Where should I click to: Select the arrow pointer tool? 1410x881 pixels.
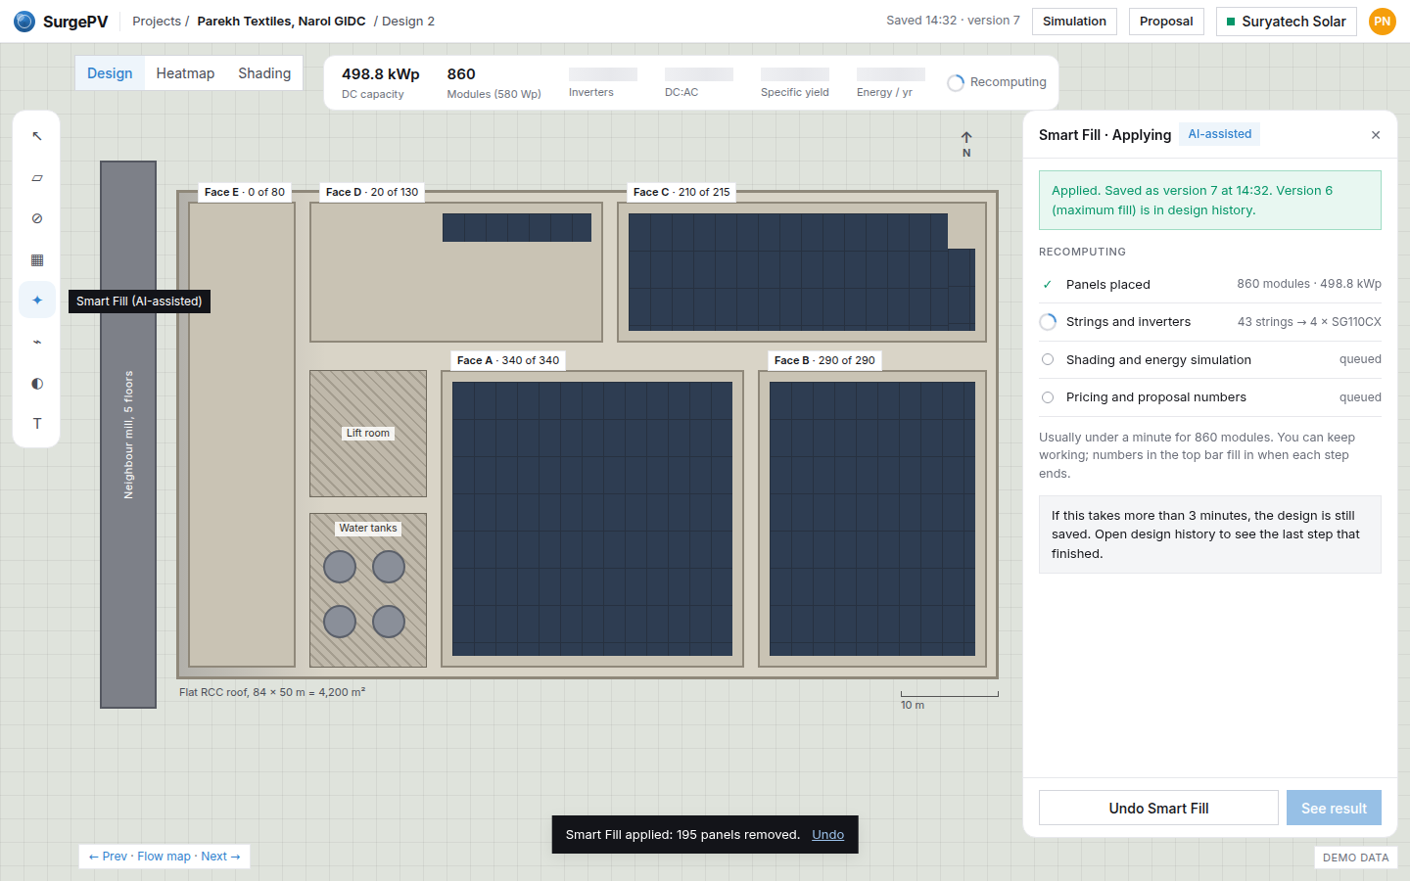[x=37, y=136]
